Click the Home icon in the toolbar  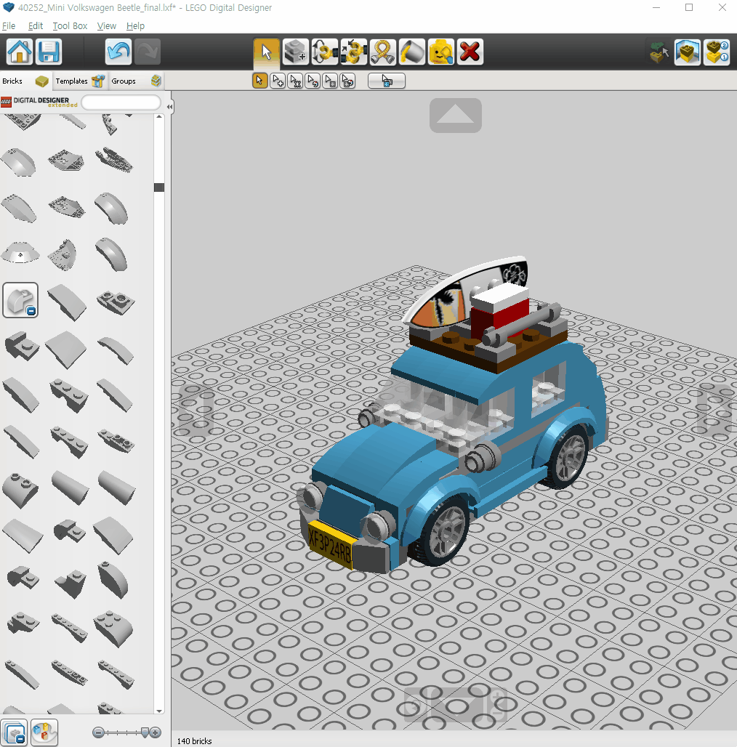click(20, 52)
